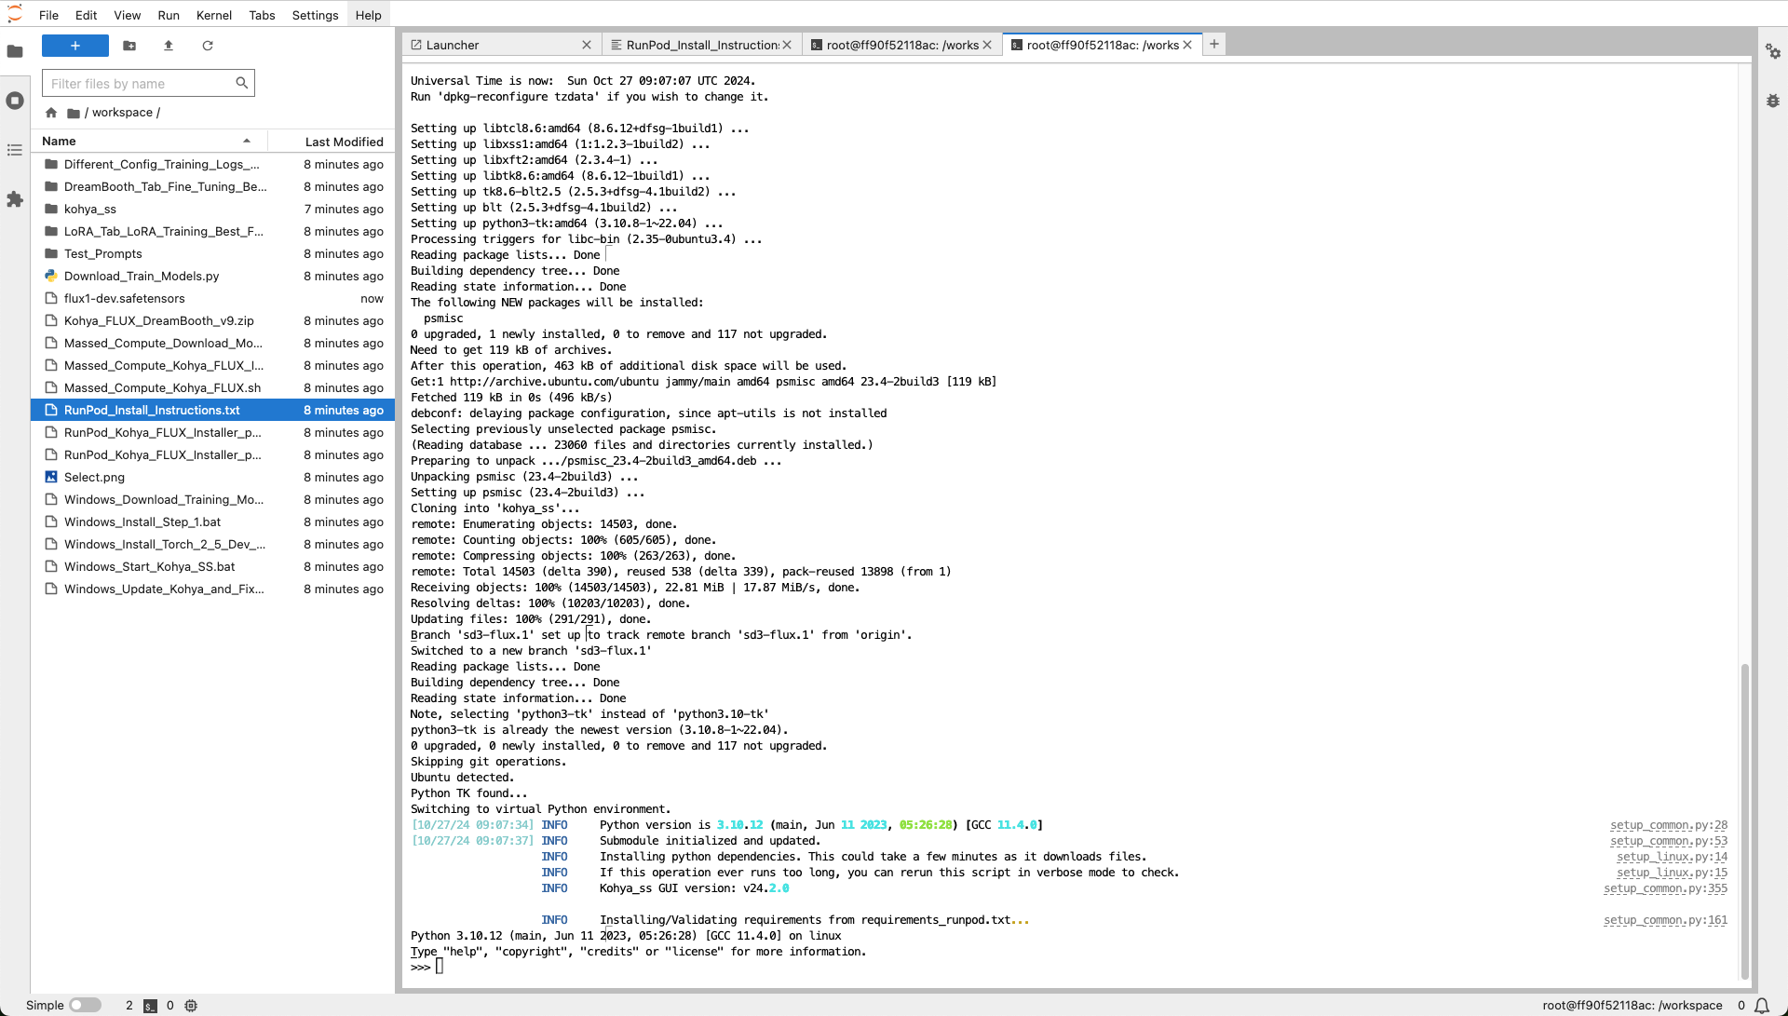The height and width of the screenshot is (1016, 1788).
Task: Sort files by Last Modified column
Action: pos(344,142)
